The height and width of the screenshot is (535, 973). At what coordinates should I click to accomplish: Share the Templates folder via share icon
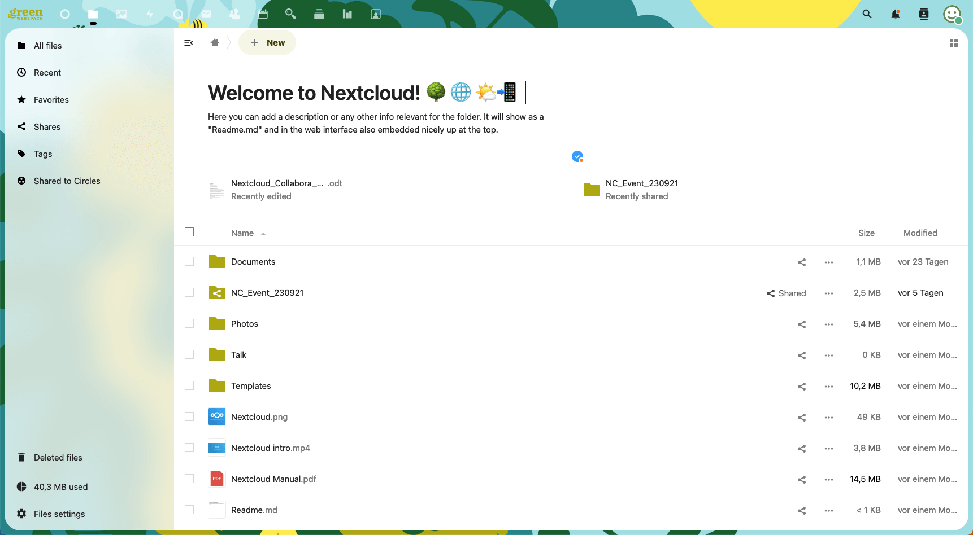[x=802, y=387]
